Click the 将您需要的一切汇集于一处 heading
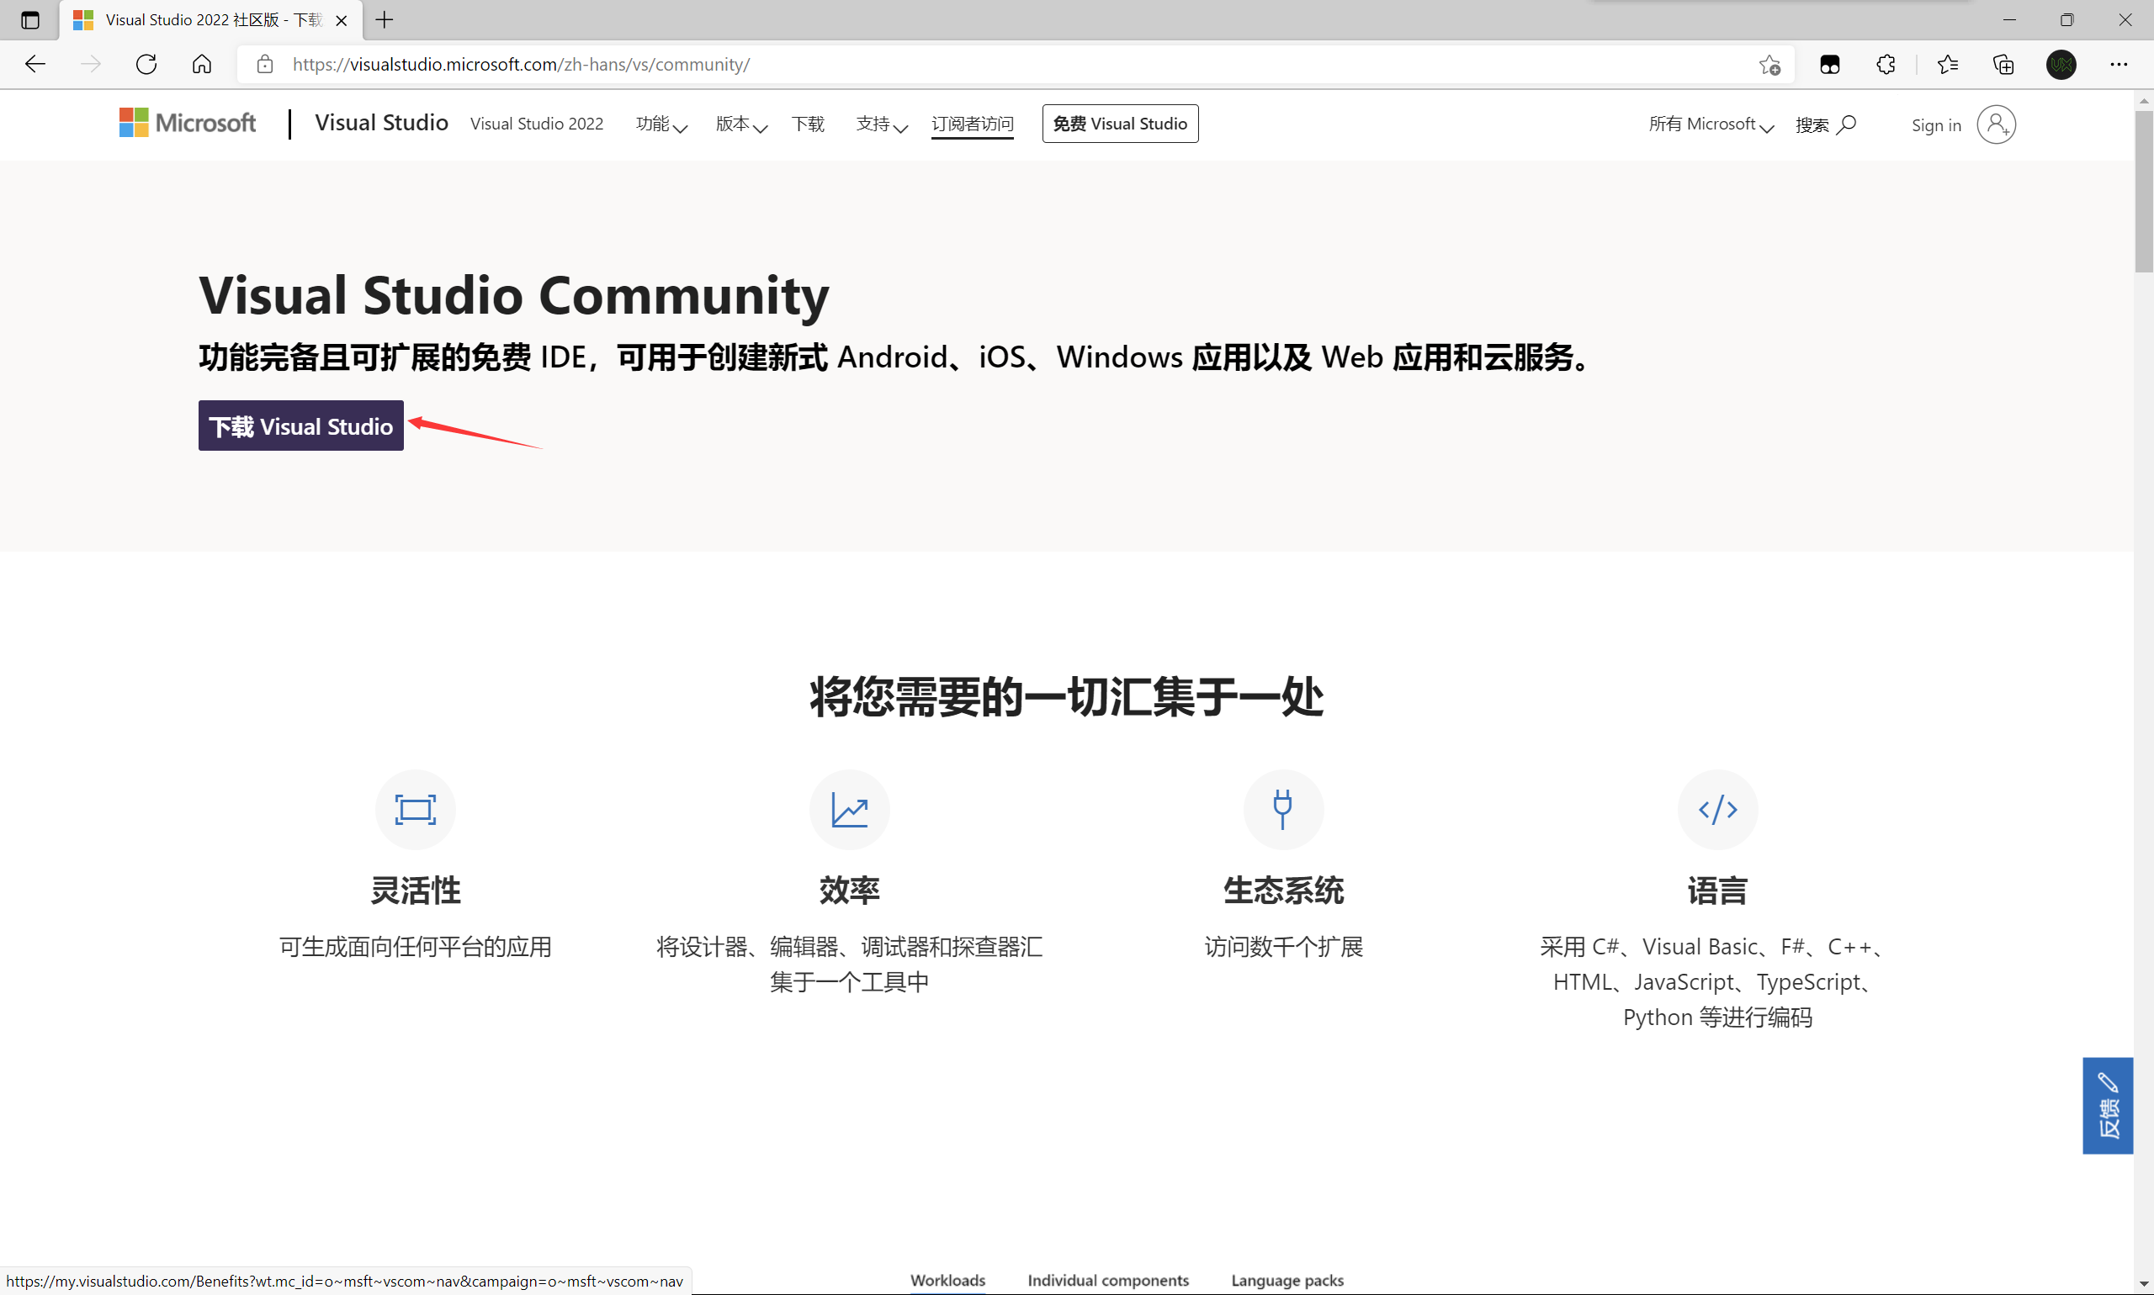The height and width of the screenshot is (1295, 2154). pos(1067,697)
